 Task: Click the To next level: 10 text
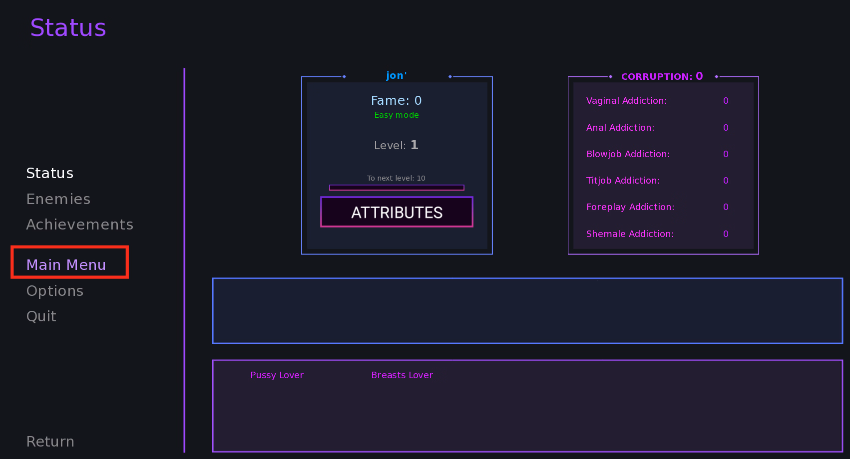[x=397, y=178]
